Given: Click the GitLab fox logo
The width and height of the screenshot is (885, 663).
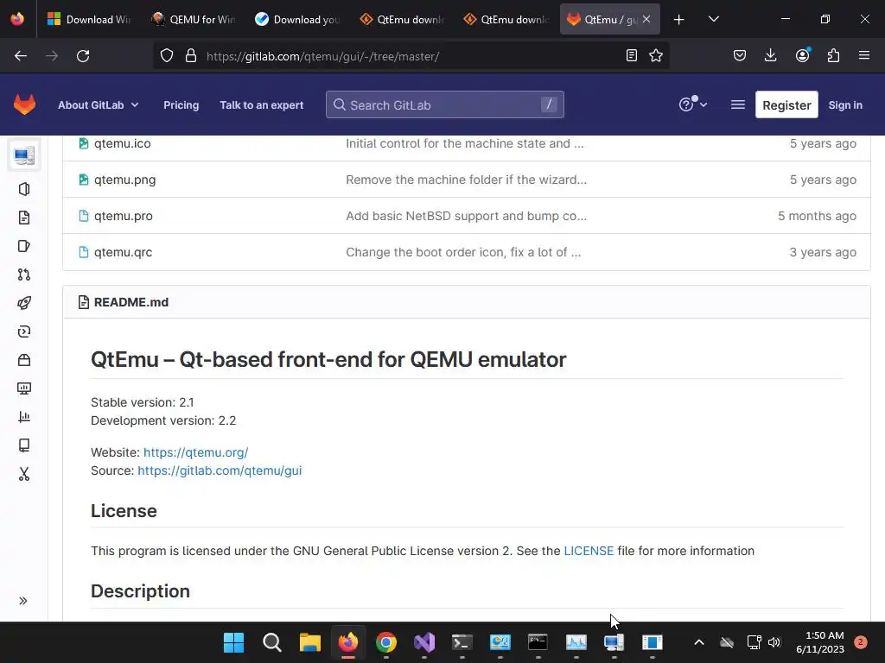Looking at the screenshot, I should [24, 104].
